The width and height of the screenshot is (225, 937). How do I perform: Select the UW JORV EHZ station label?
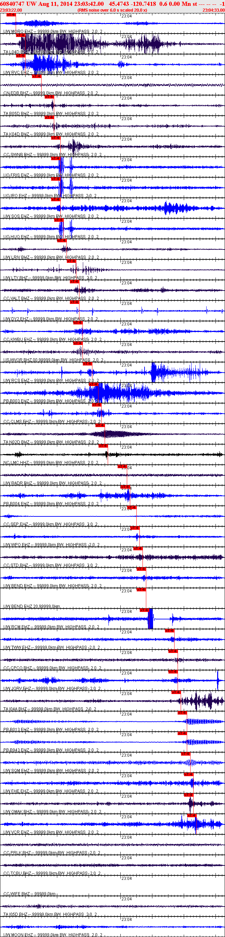click(x=52, y=689)
